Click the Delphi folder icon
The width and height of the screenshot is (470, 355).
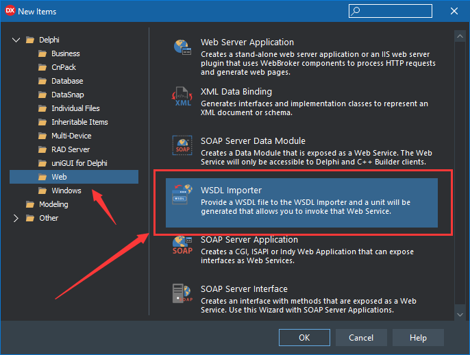pyautogui.click(x=30, y=40)
